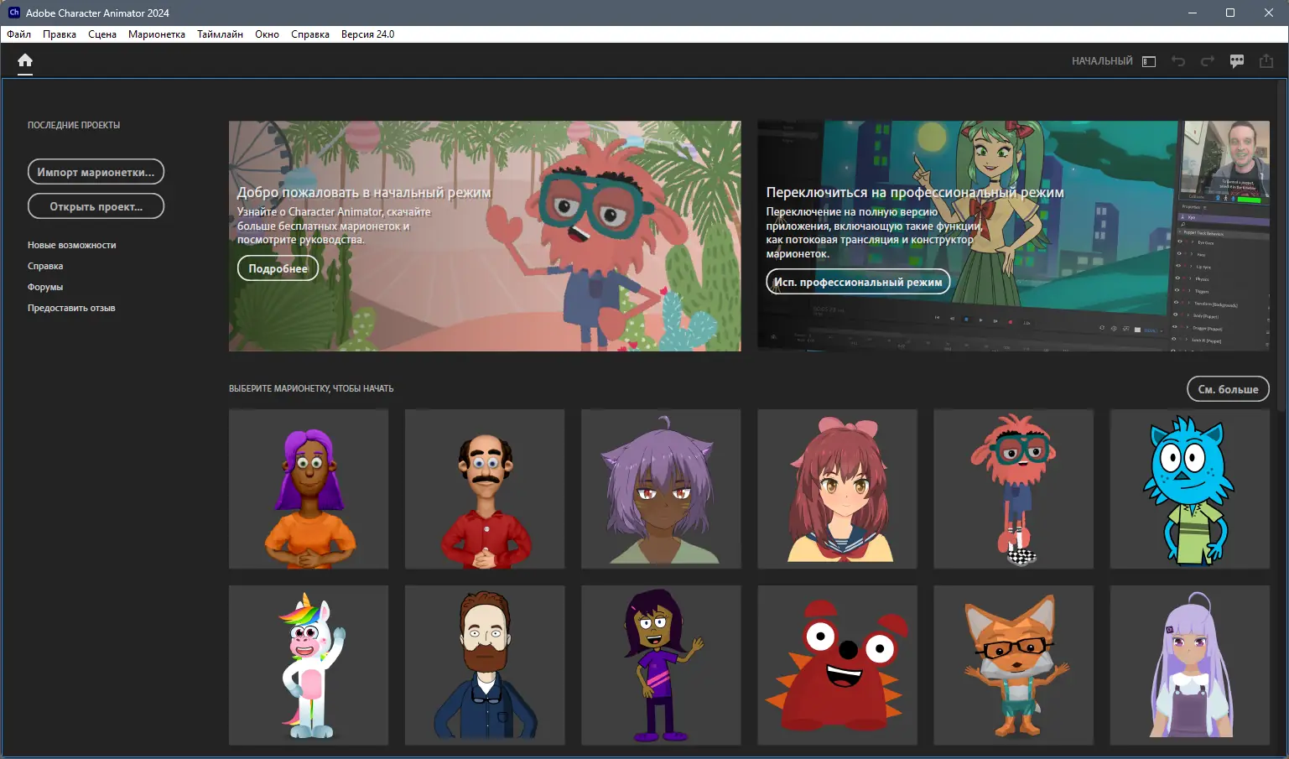1289x759 pixels.
Task: Select the purple cat-eared anime girl puppet
Action: pyautogui.click(x=661, y=489)
